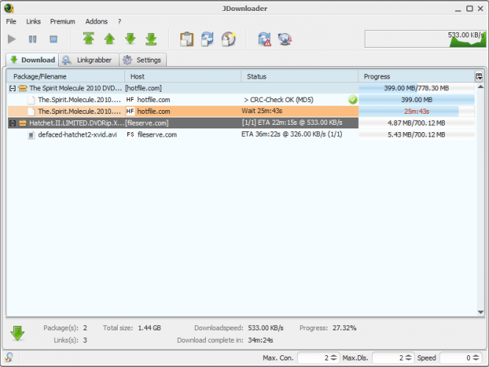This screenshot has width=489, height=367.
Task: Click the premium pie-chart toolbar icon
Action: coord(229,39)
